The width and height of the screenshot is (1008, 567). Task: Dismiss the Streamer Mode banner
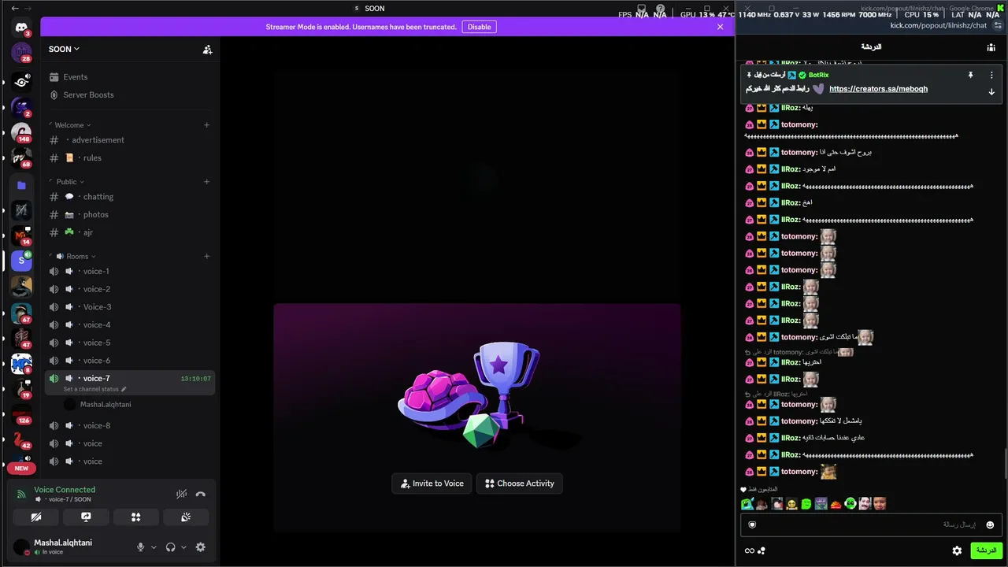point(720,27)
